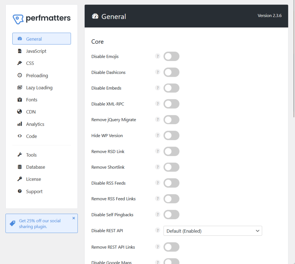
Task: Click the Version 2.3.6 text
Action: [269, 16]
